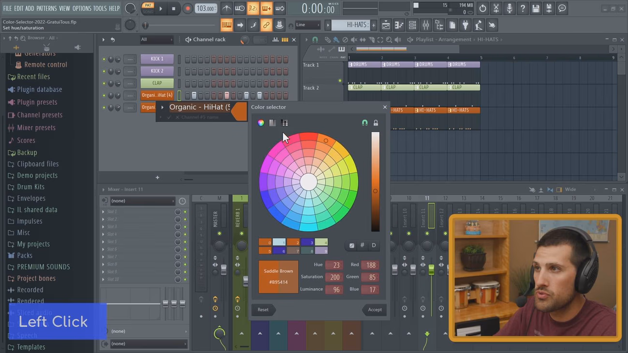Pick palette swatch number 3 (blue)

click(x=307, y=242)
